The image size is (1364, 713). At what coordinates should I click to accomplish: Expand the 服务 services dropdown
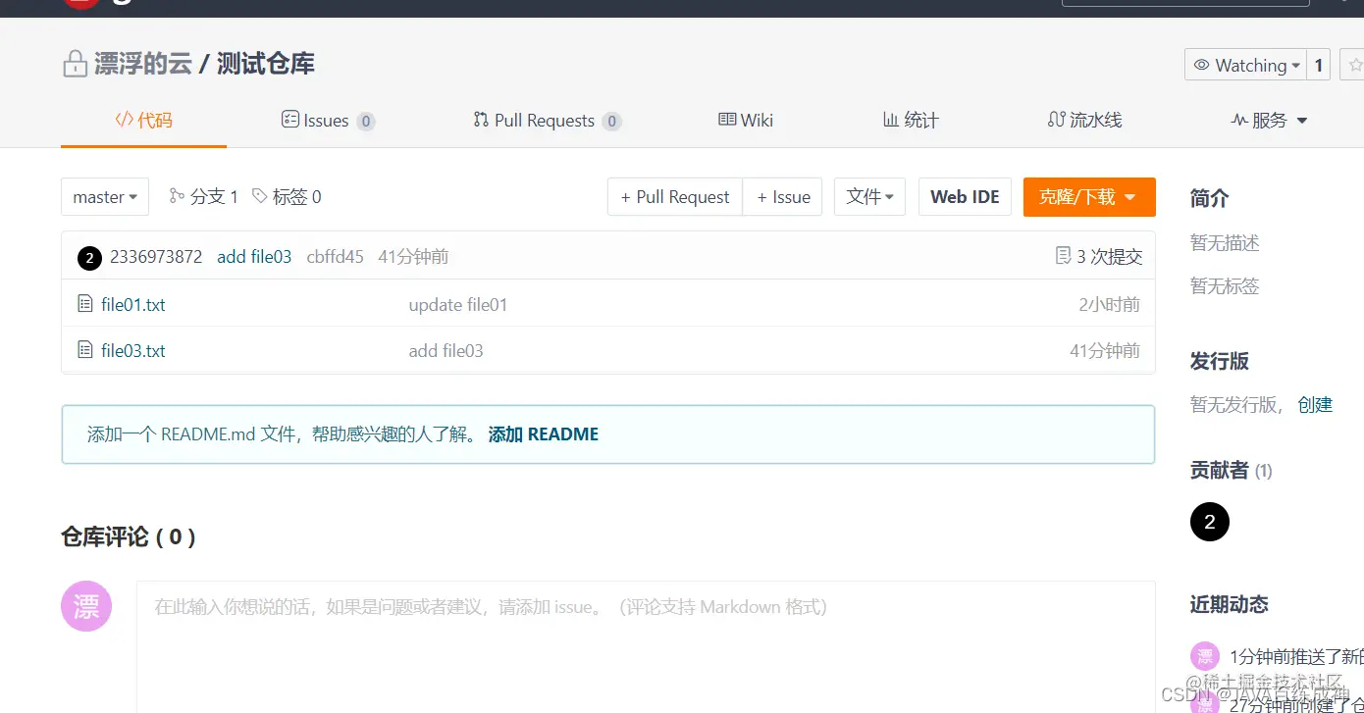[1269, 120]
